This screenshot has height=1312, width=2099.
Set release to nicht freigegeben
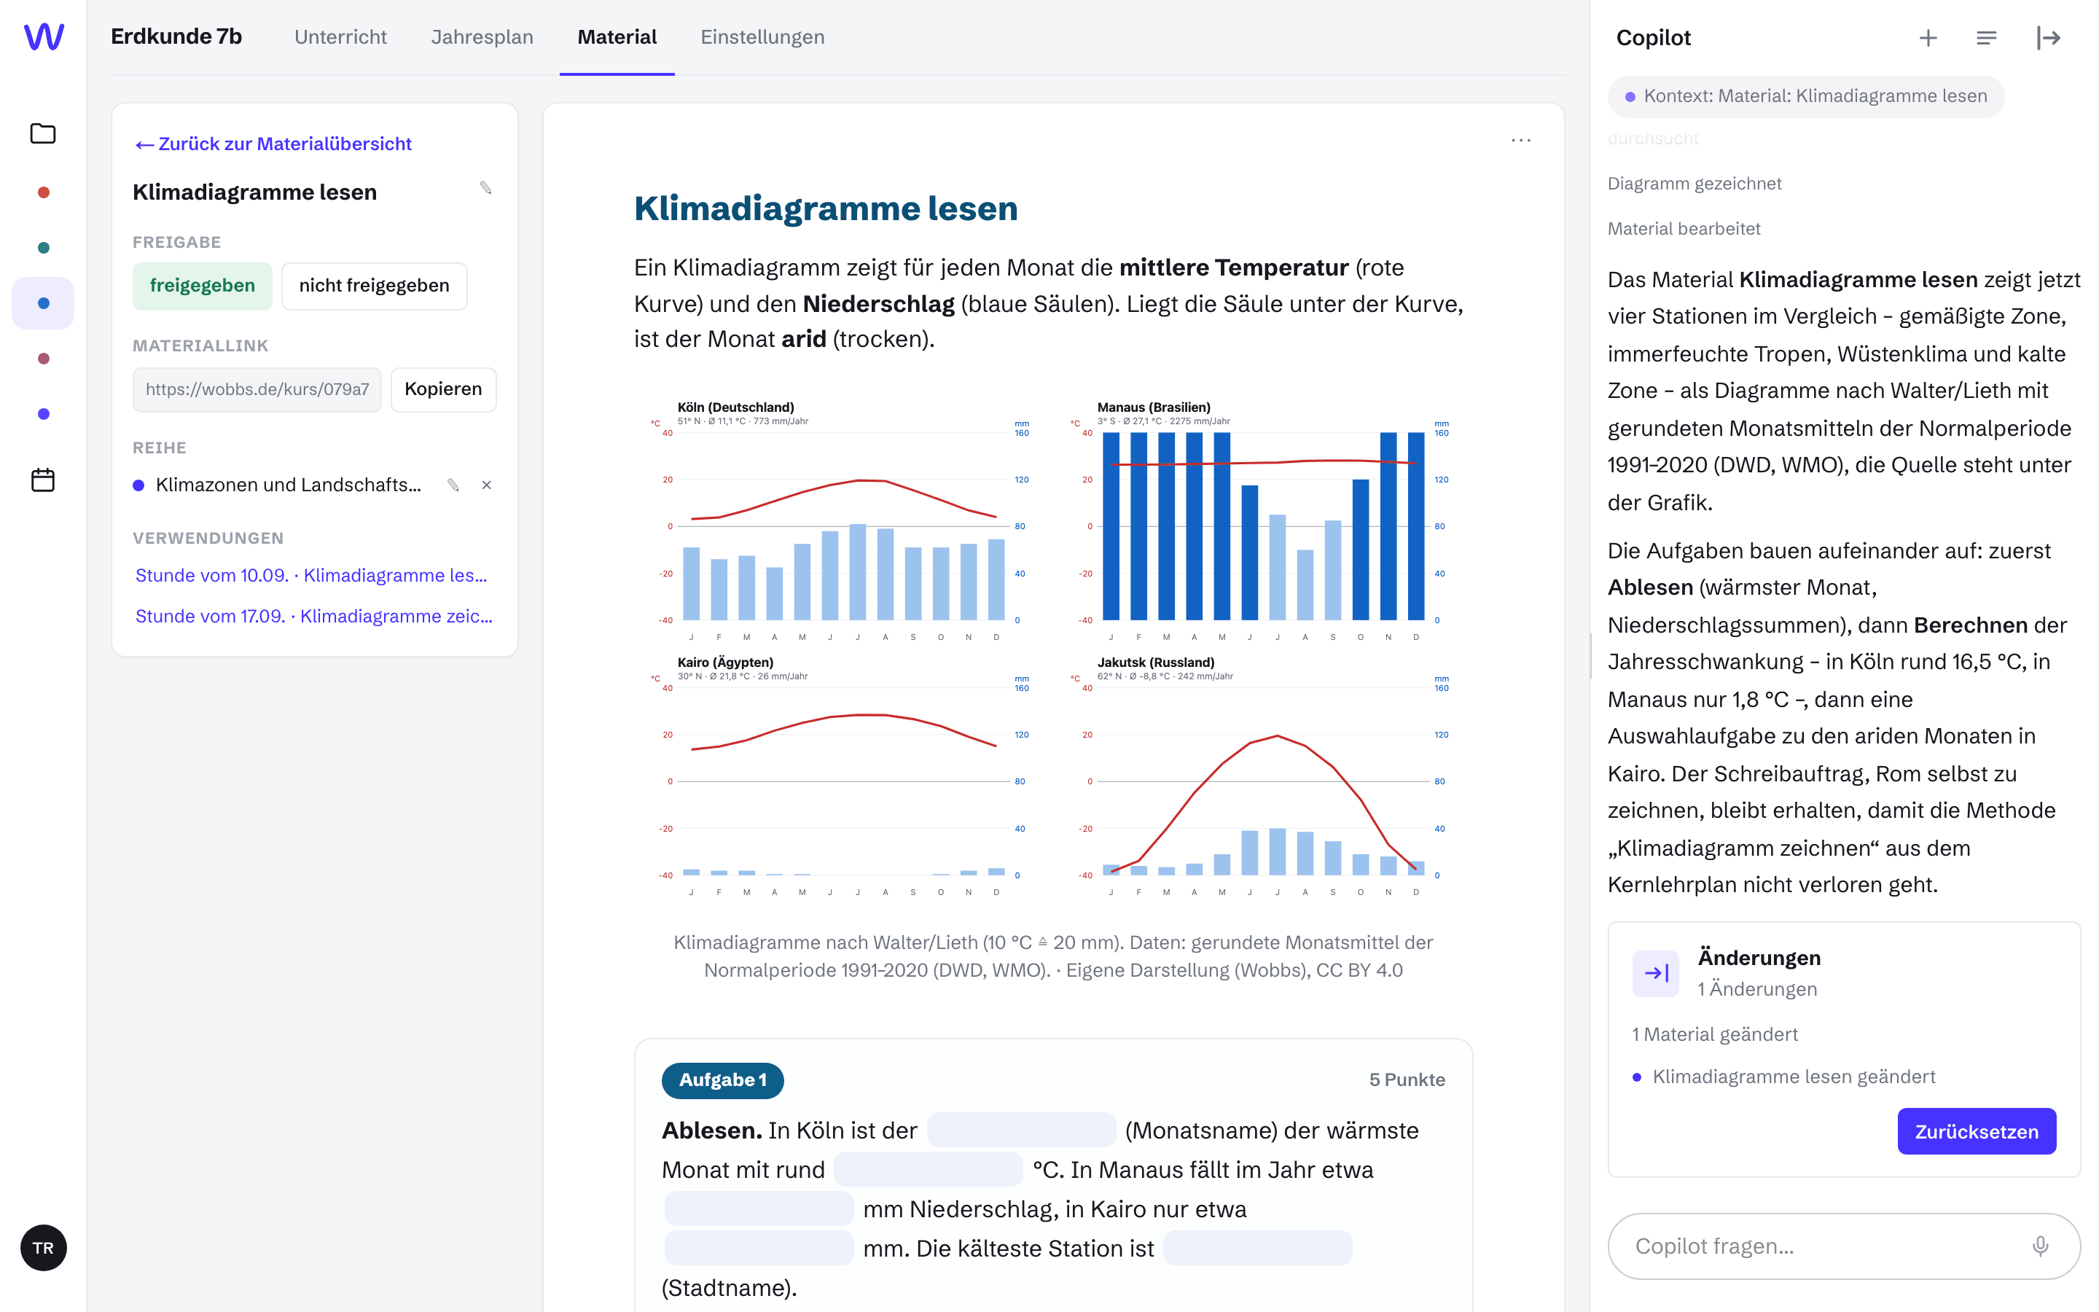tap(374, 286)
